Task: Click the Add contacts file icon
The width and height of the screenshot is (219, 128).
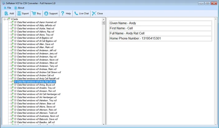Action: pos(6,13)
